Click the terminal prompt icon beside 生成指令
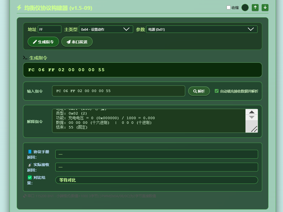This screenshot has width=283, height=212. [25, 58]
